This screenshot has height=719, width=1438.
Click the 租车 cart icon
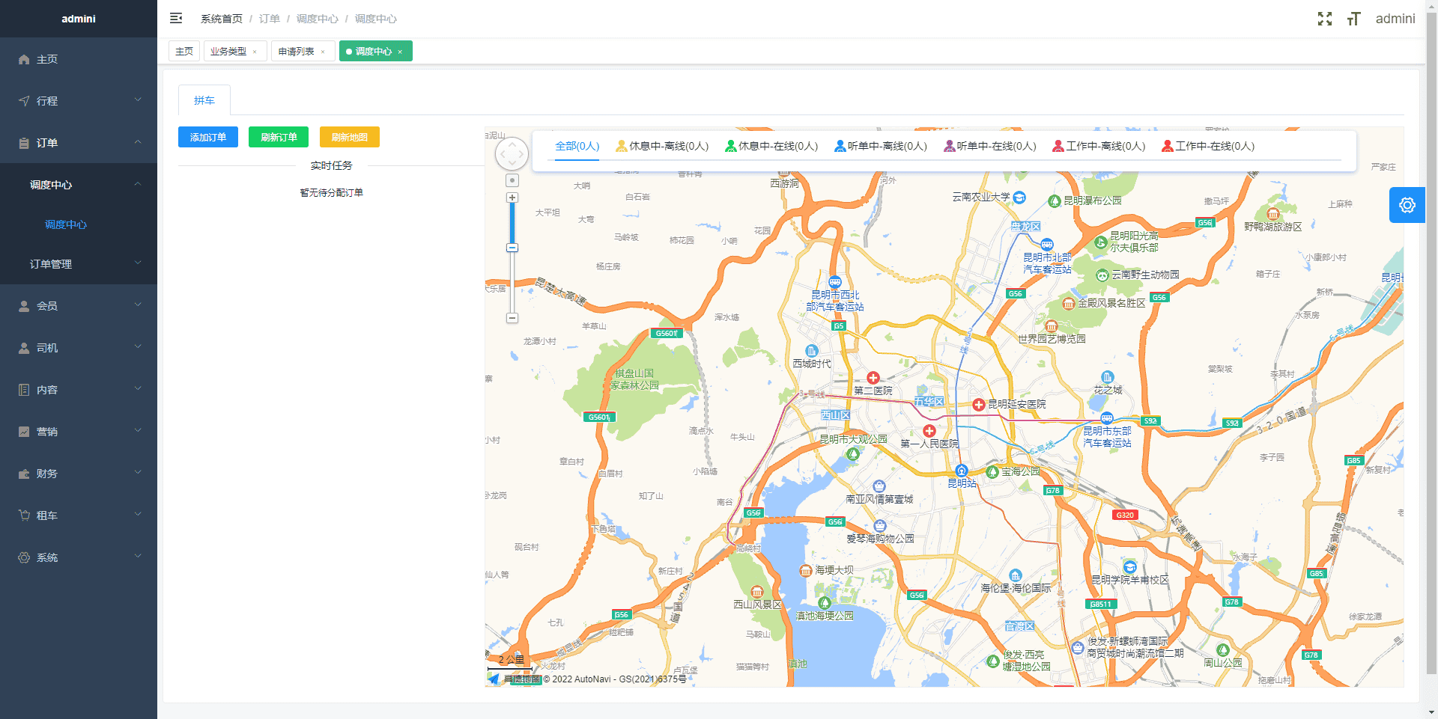[x=24, y=515]
